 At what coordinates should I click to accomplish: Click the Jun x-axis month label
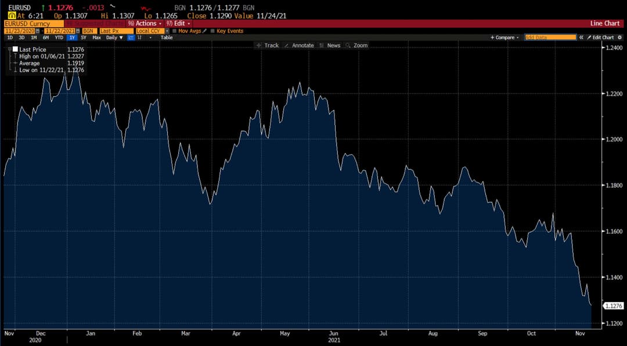tap(334, 334)
